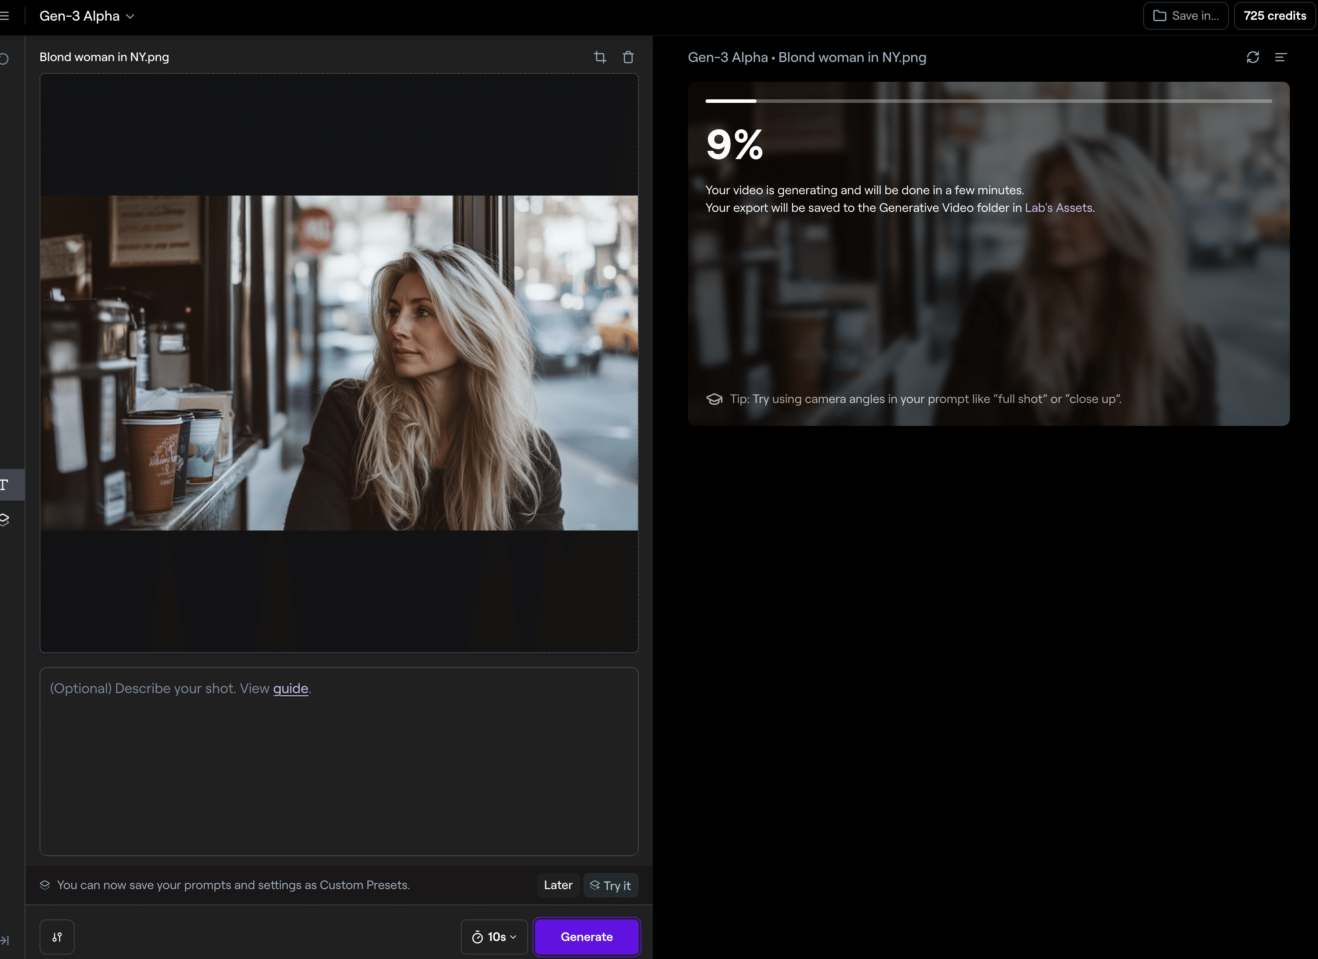This screenshot has width=1318, height=959.
Task: Click the crop image icon
Action: point(600,57)
